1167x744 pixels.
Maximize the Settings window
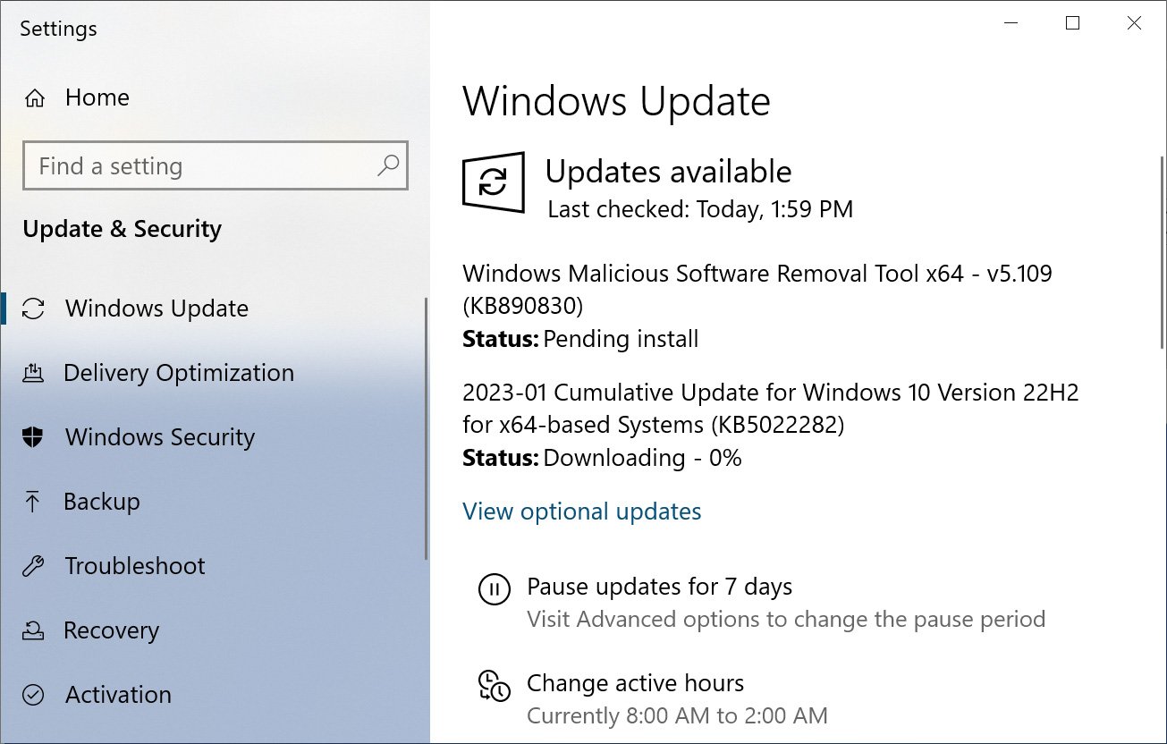tap(1073, 24)
